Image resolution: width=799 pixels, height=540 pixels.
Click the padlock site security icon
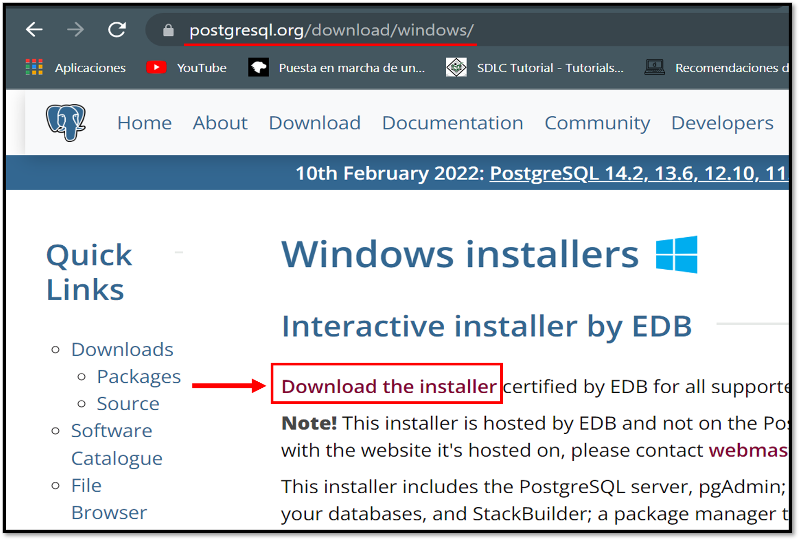168,30
